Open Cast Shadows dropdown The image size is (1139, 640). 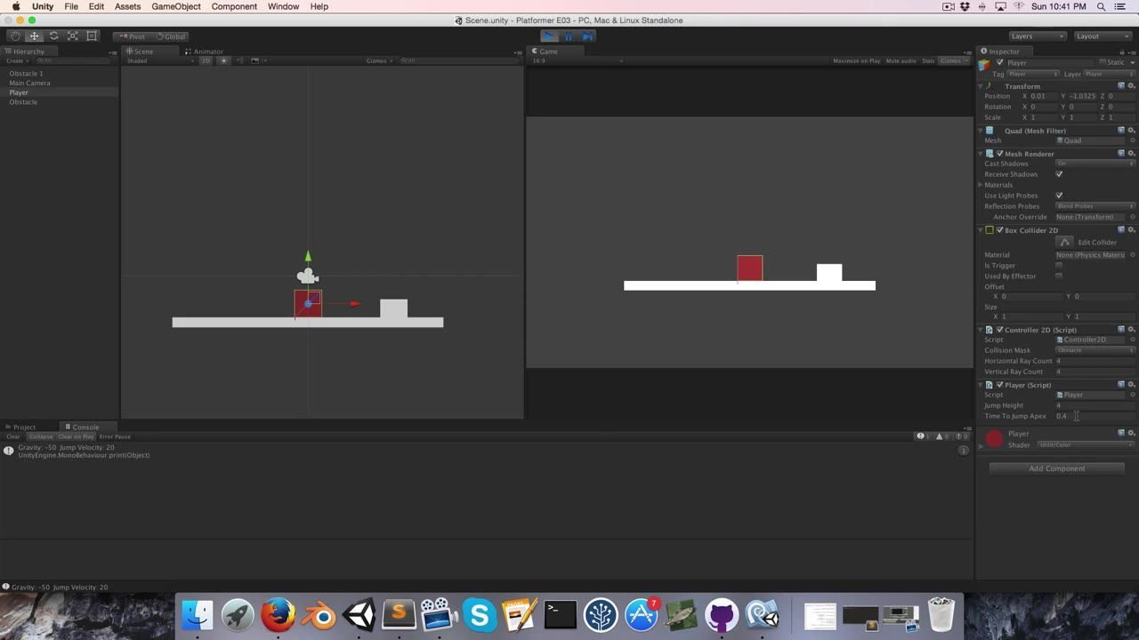[1095, 164]
